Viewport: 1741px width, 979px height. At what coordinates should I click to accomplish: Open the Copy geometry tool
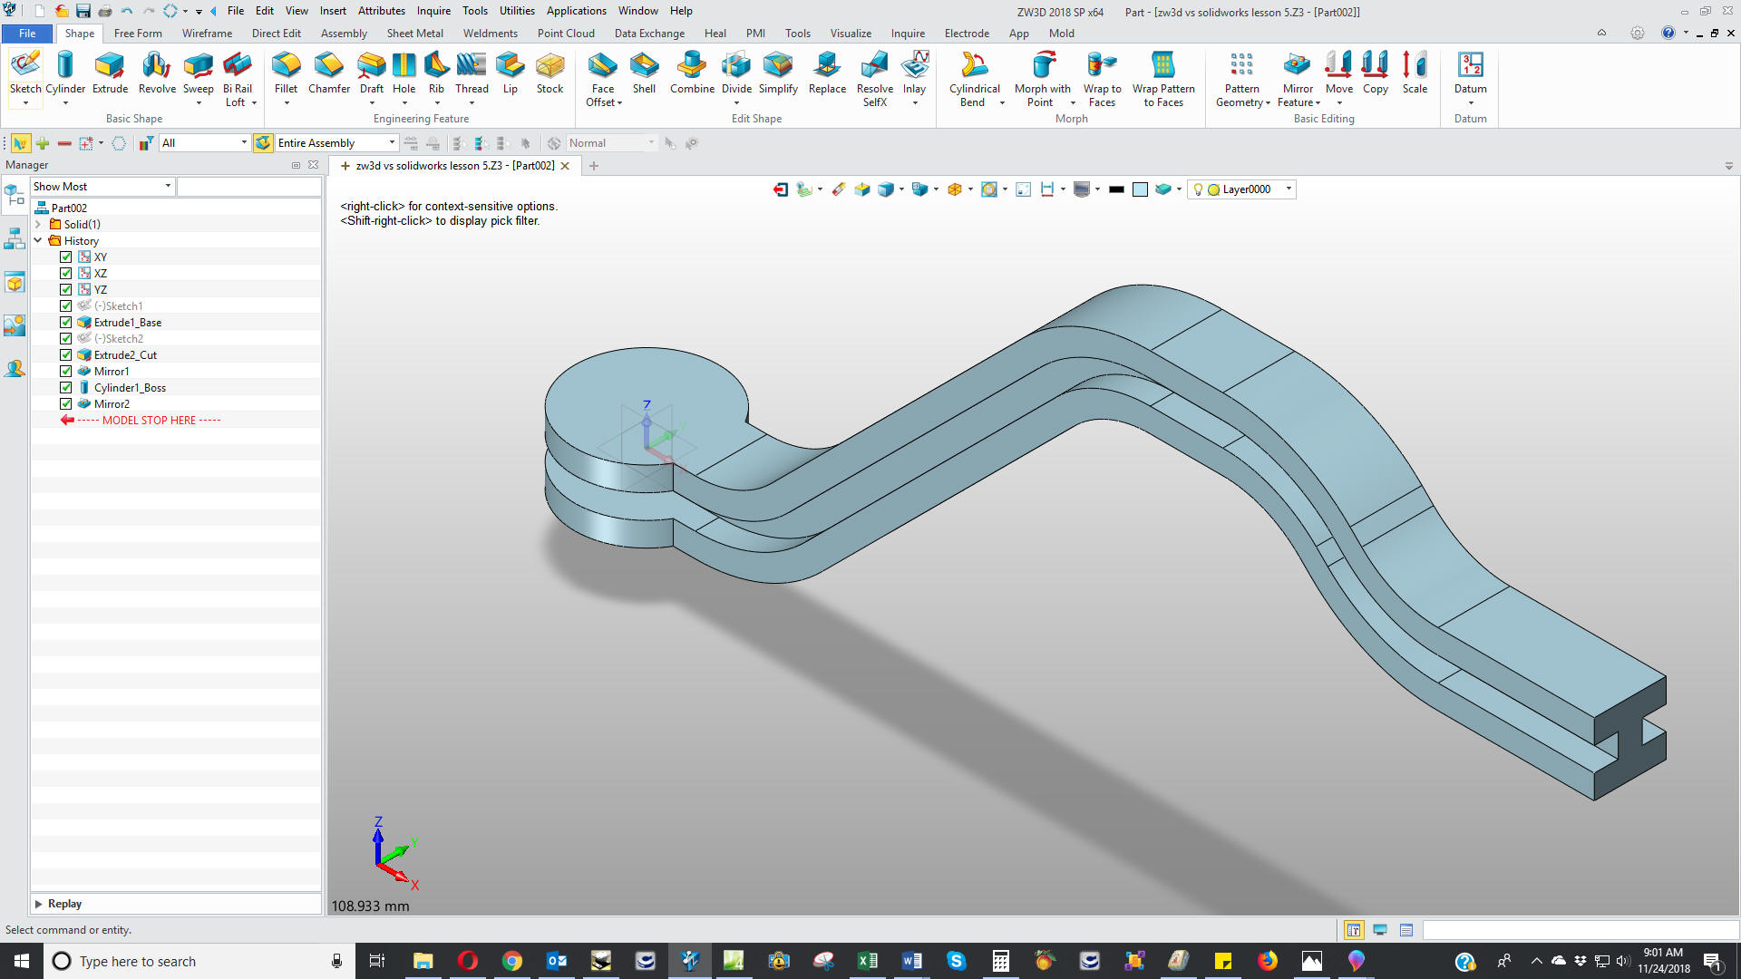pyautogui.click(x=1375, y=73)
